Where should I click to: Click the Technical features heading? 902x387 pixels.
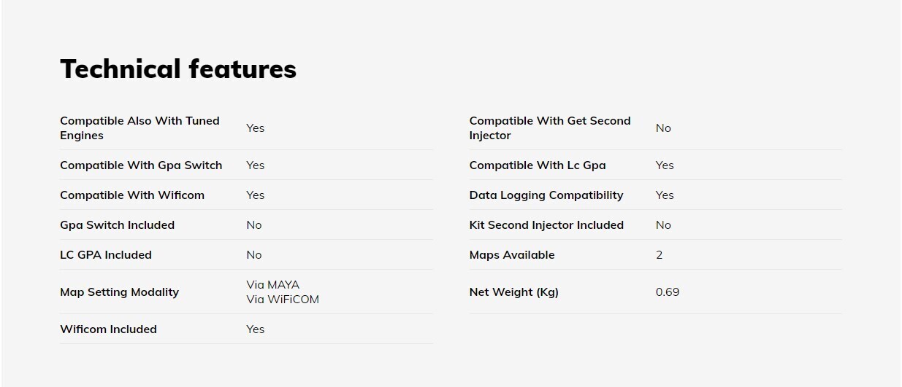click(177, 69)
